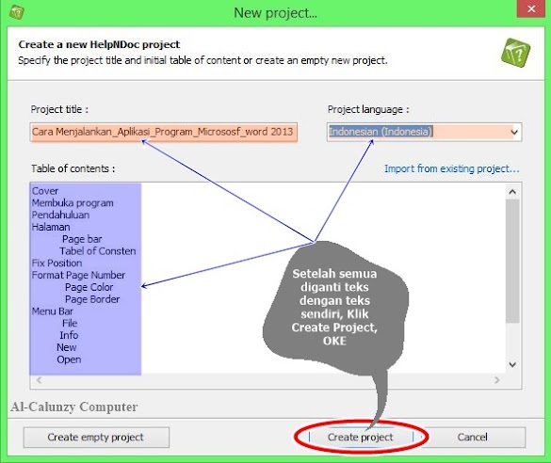Click the 'Info' sub-entry

(x=69, y=335)
